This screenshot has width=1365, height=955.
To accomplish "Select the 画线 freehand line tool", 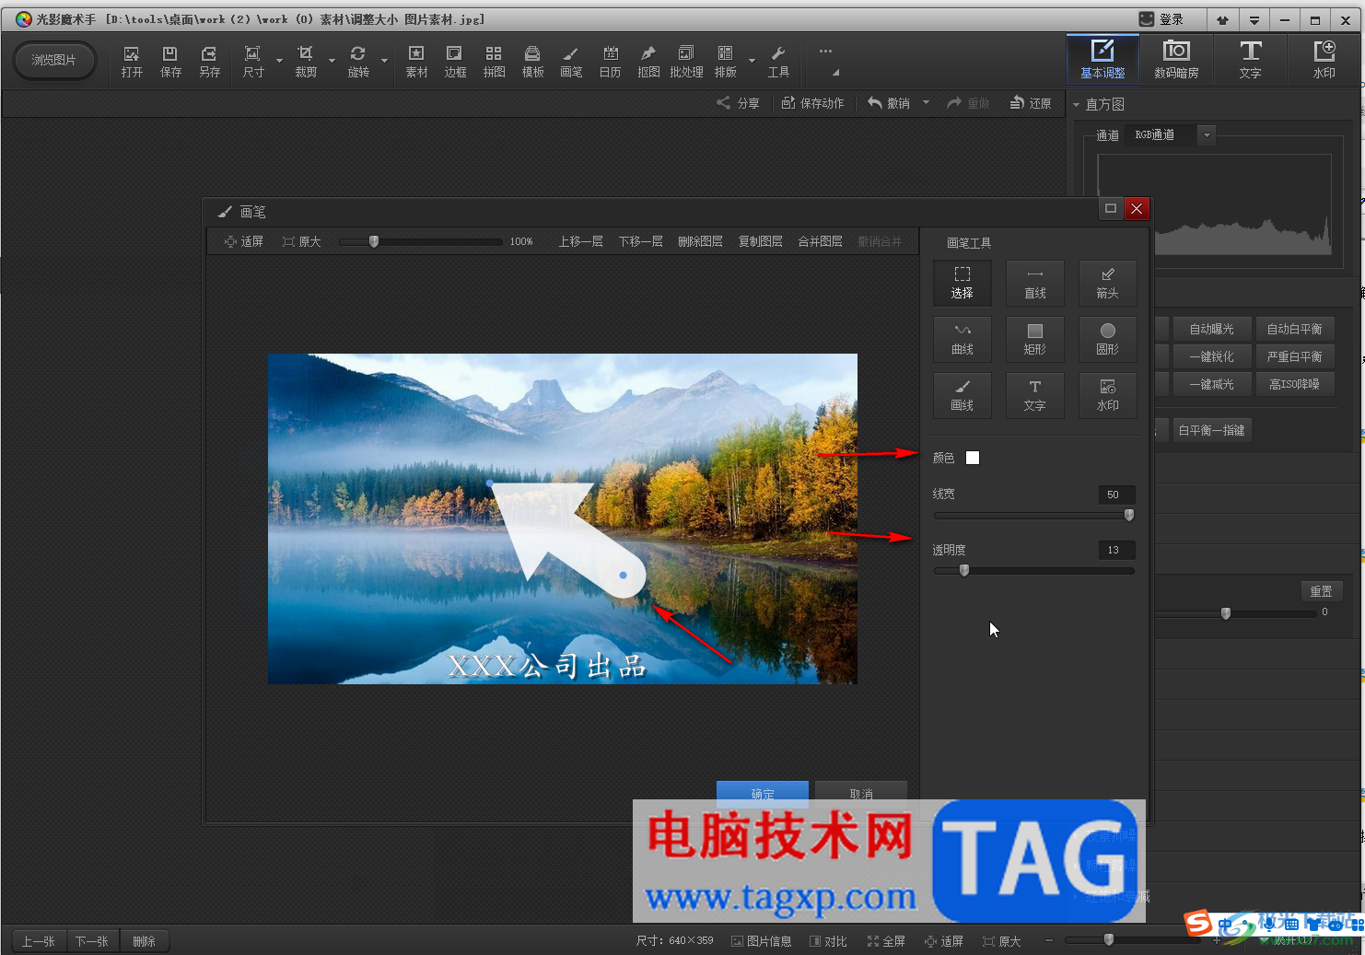I will 962,395.
